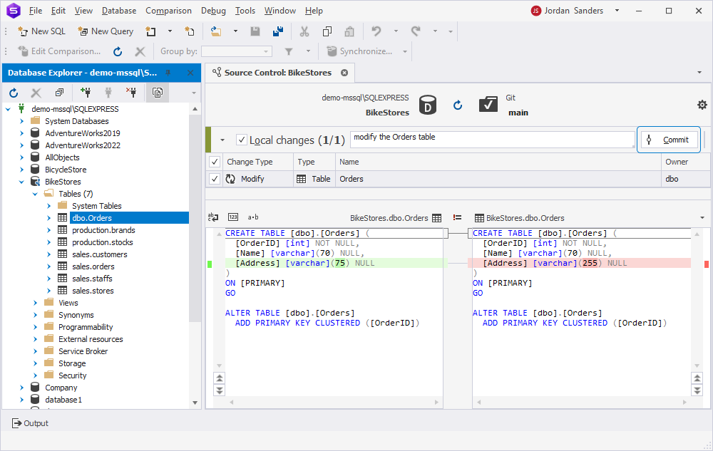The height and width of the screenshot is (451, 713).
Task: Open the Jordan Sanders account dropdown
Action: [617, 11]
